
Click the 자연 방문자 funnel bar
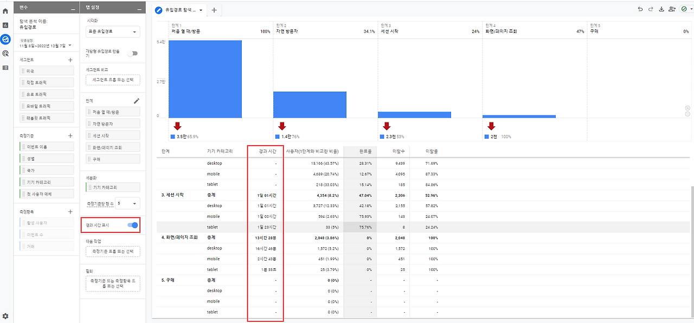[310, 105]
